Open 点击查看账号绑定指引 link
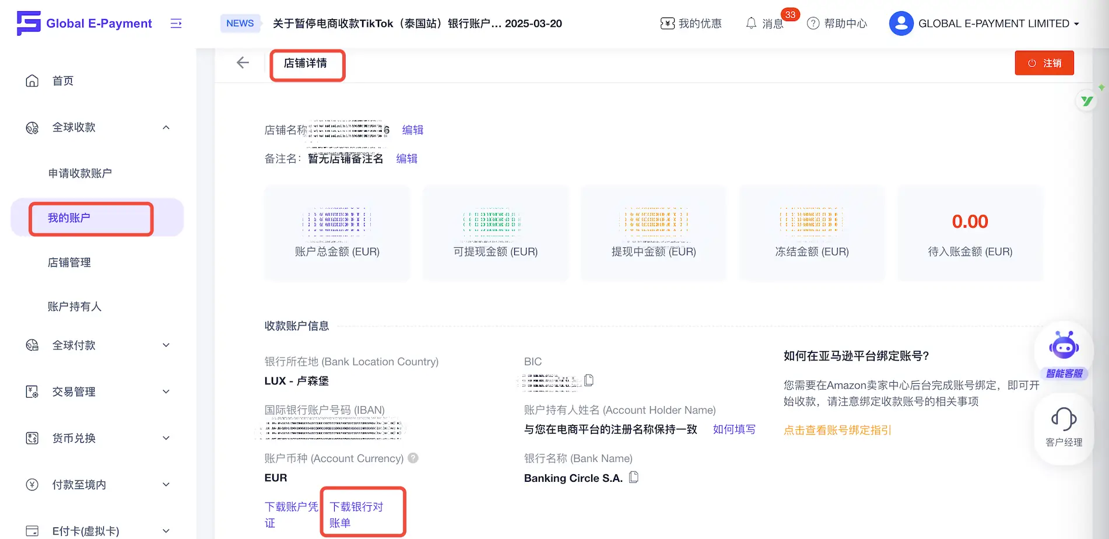This screenshot has width=1109, height=539. click(837, 430)
